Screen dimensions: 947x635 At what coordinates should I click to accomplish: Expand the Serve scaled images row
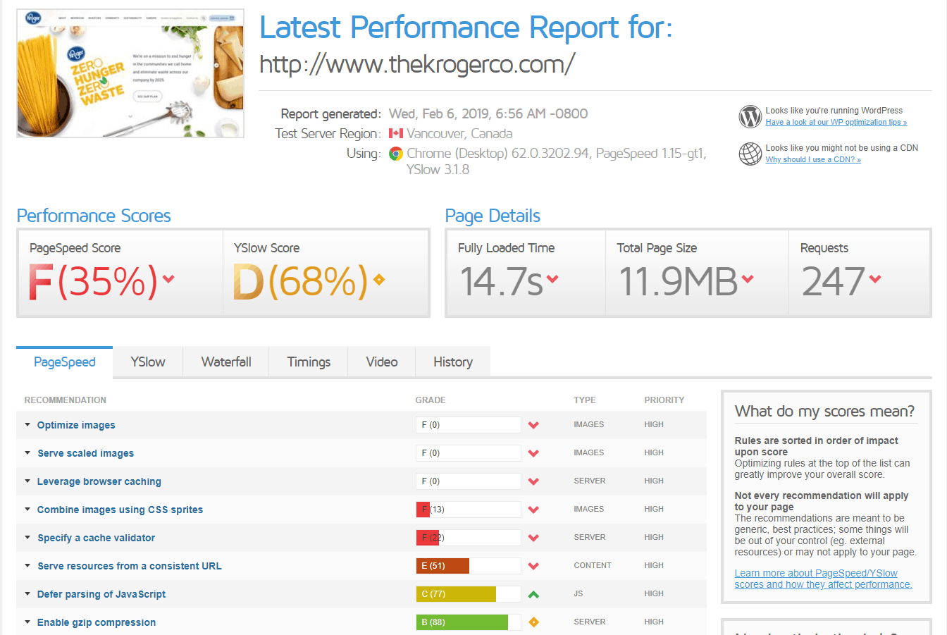point(85,453)
